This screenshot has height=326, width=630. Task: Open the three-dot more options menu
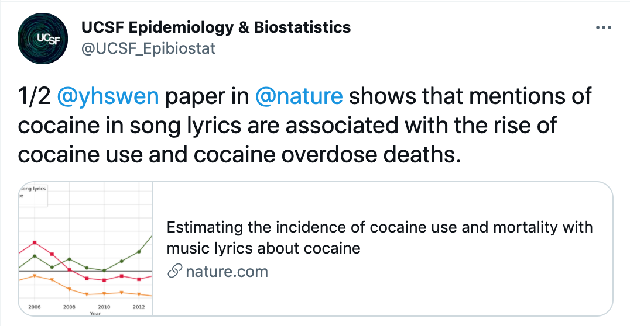pos(603,27)
